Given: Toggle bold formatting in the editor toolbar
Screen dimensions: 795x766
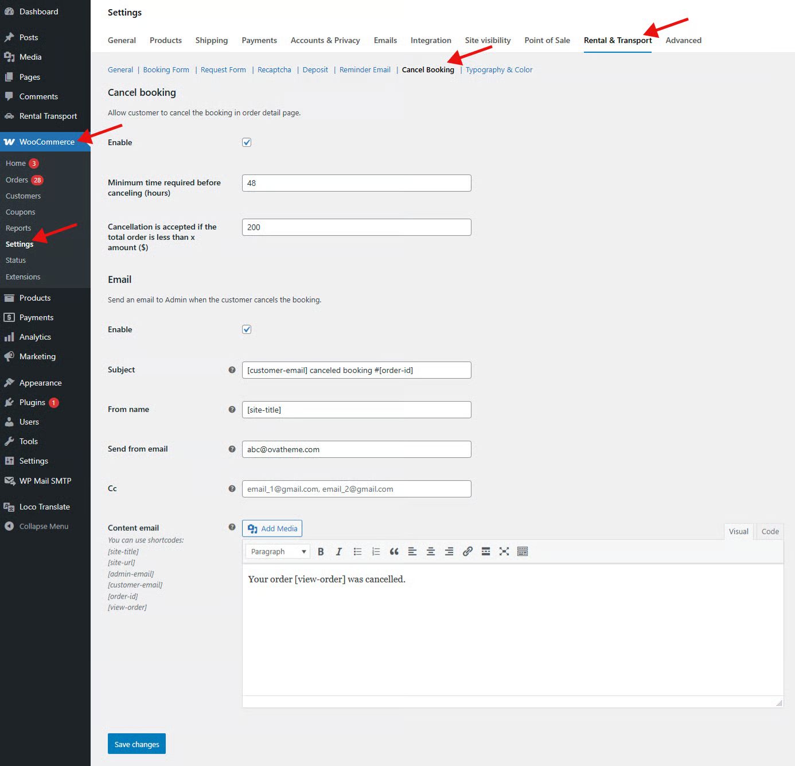Looking at the screenshot, I should click(x=321, y=551).
